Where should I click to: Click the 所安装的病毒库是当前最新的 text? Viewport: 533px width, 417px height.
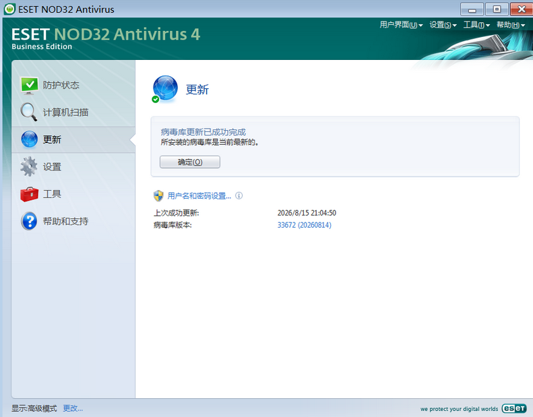click(210, 142)
